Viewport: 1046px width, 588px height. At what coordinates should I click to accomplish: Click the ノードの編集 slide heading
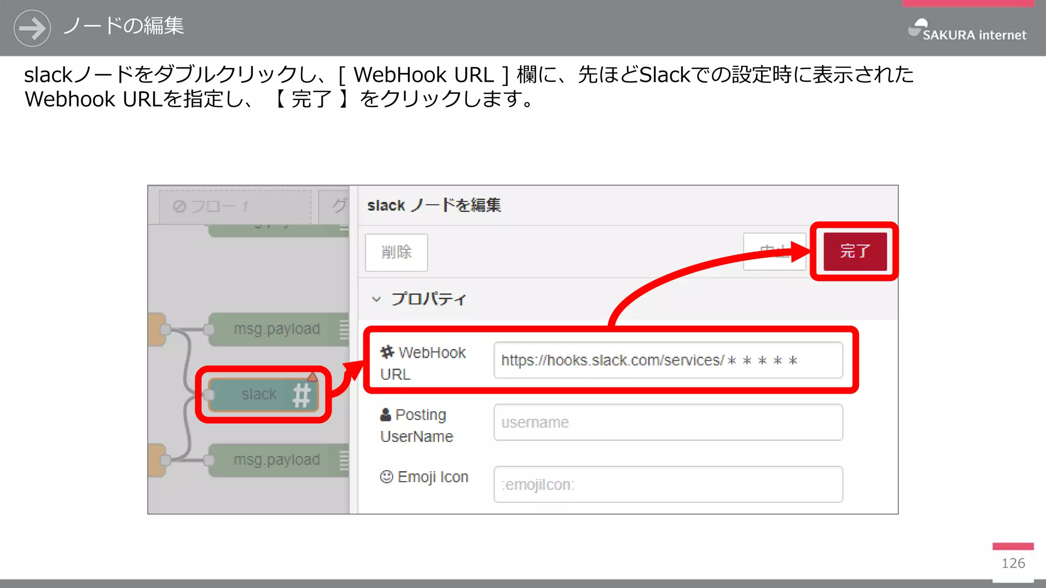point(124,26)
